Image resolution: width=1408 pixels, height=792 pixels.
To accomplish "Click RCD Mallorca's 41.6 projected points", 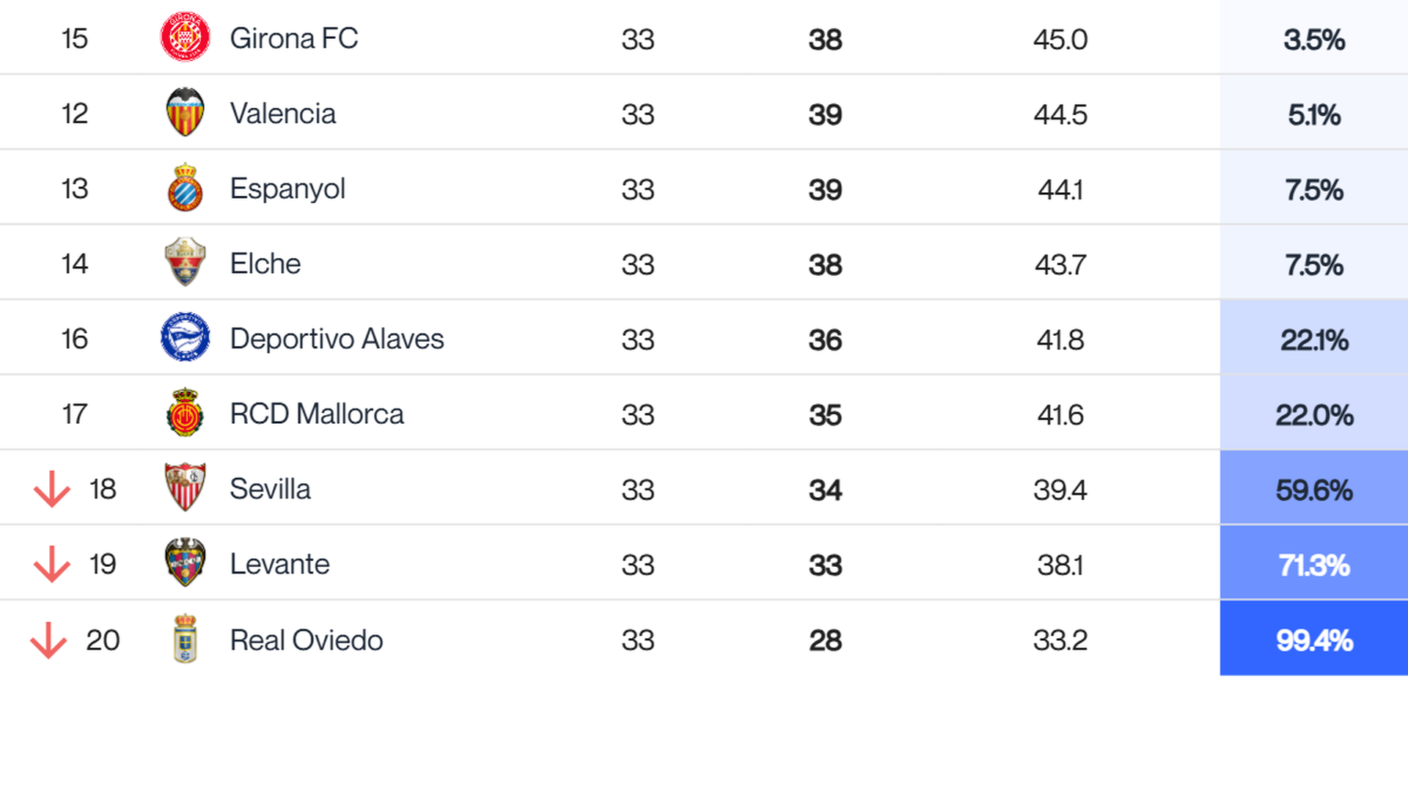I will click(x=1060, y=415).
